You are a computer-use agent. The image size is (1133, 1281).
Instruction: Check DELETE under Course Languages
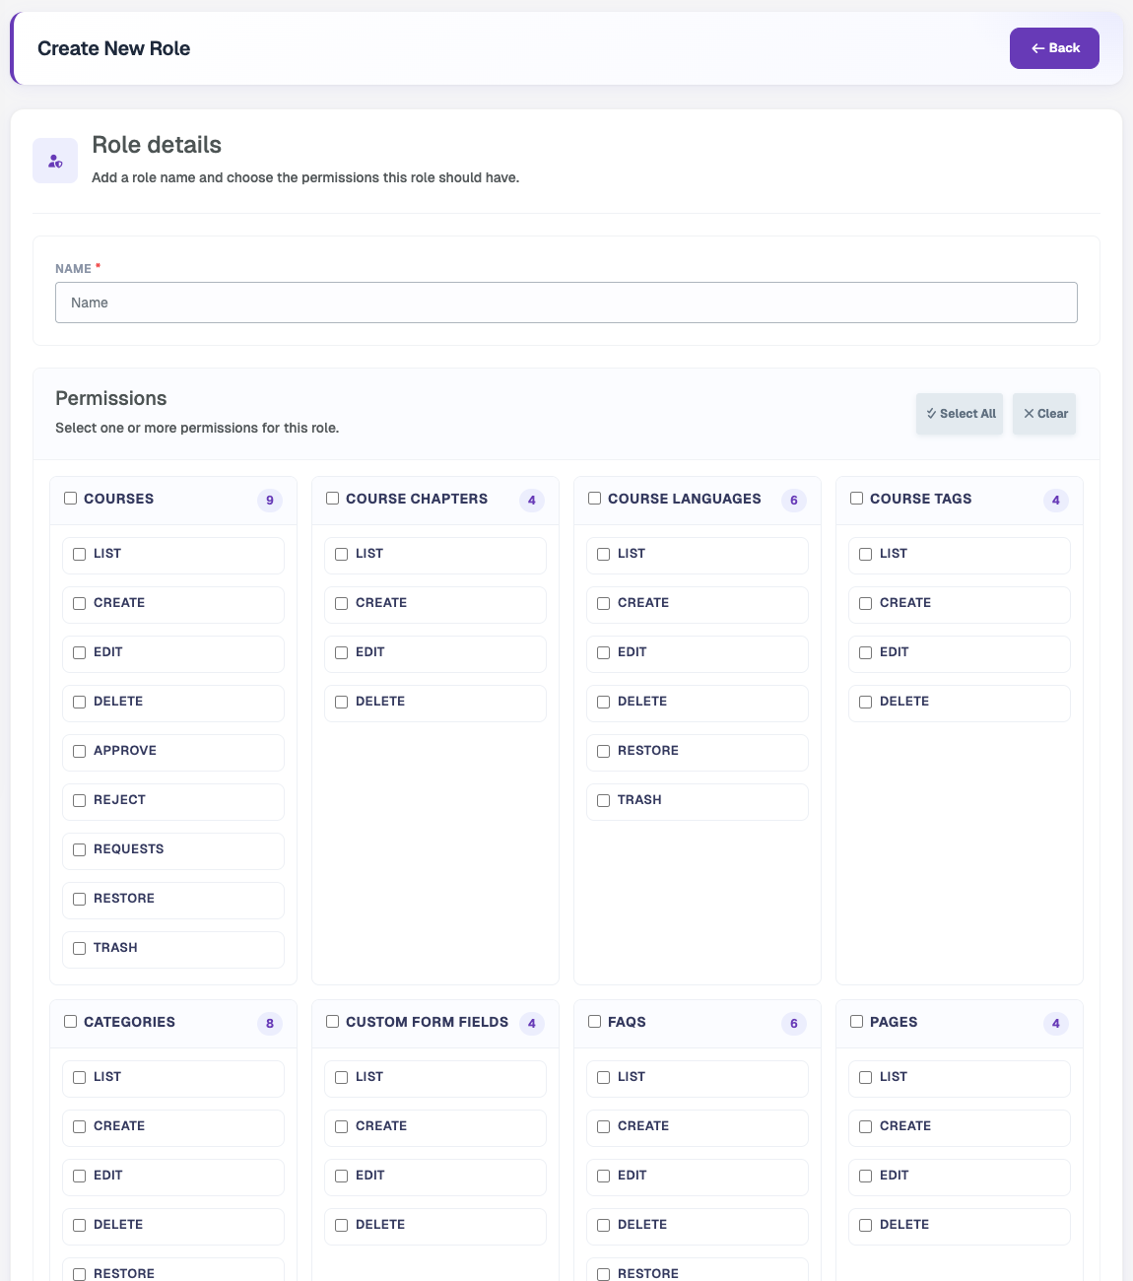[604, 703]
